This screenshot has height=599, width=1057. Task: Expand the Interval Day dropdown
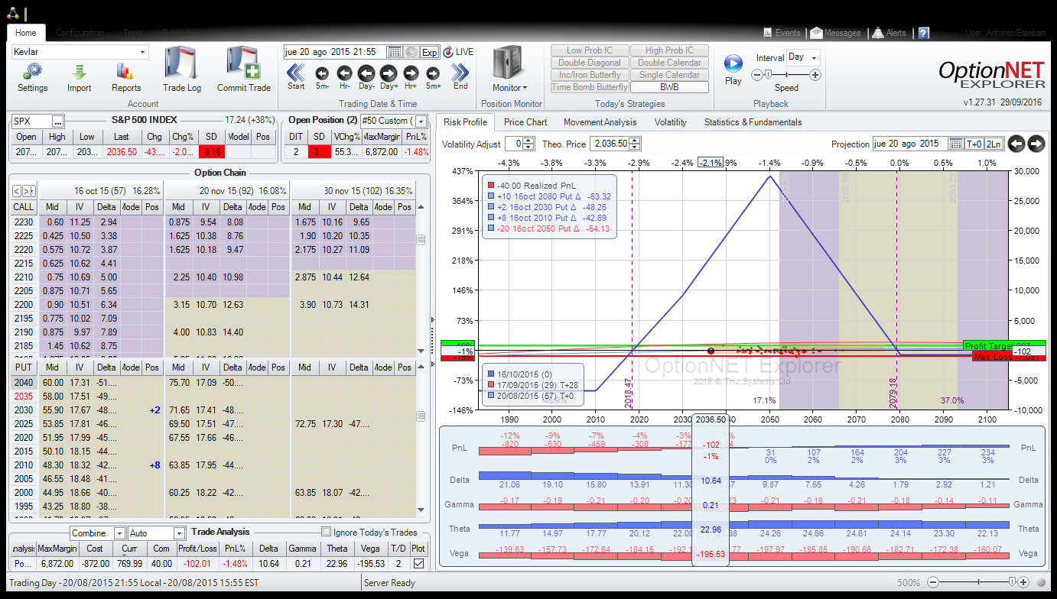click(814, 57)
